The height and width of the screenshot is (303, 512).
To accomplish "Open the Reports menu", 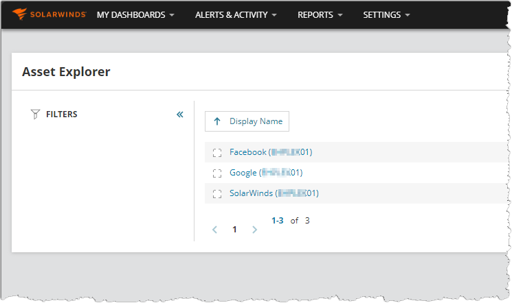I will click(x=320, y=15).
